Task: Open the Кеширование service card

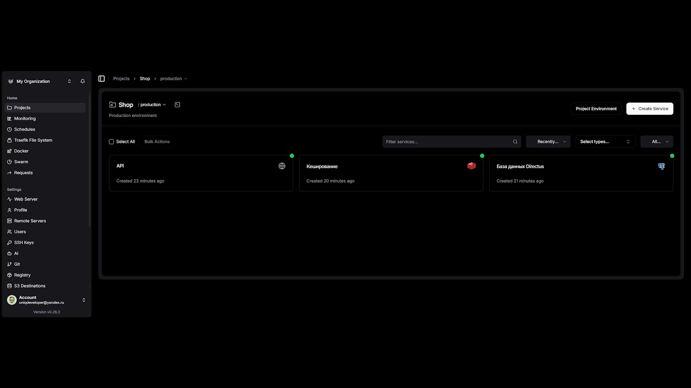Action: click(x=391, y=173)
